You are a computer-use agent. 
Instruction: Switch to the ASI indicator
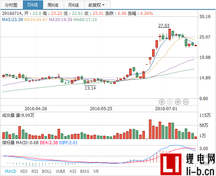(73, 171)
